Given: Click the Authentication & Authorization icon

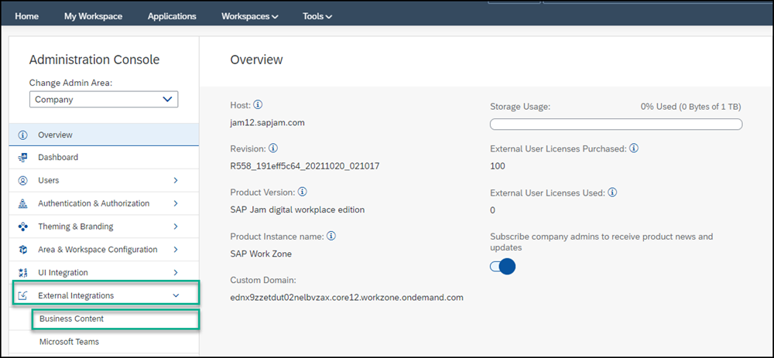Looking at the screenshot, I should [x=22, y=203].
